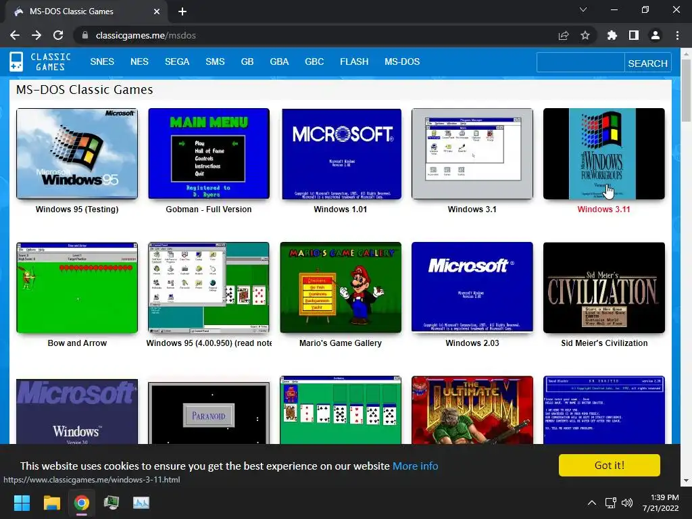The height and width of the screenshot is (519, 692).
Task: Go back with the browser back arrow
Action: coord(15,35)
